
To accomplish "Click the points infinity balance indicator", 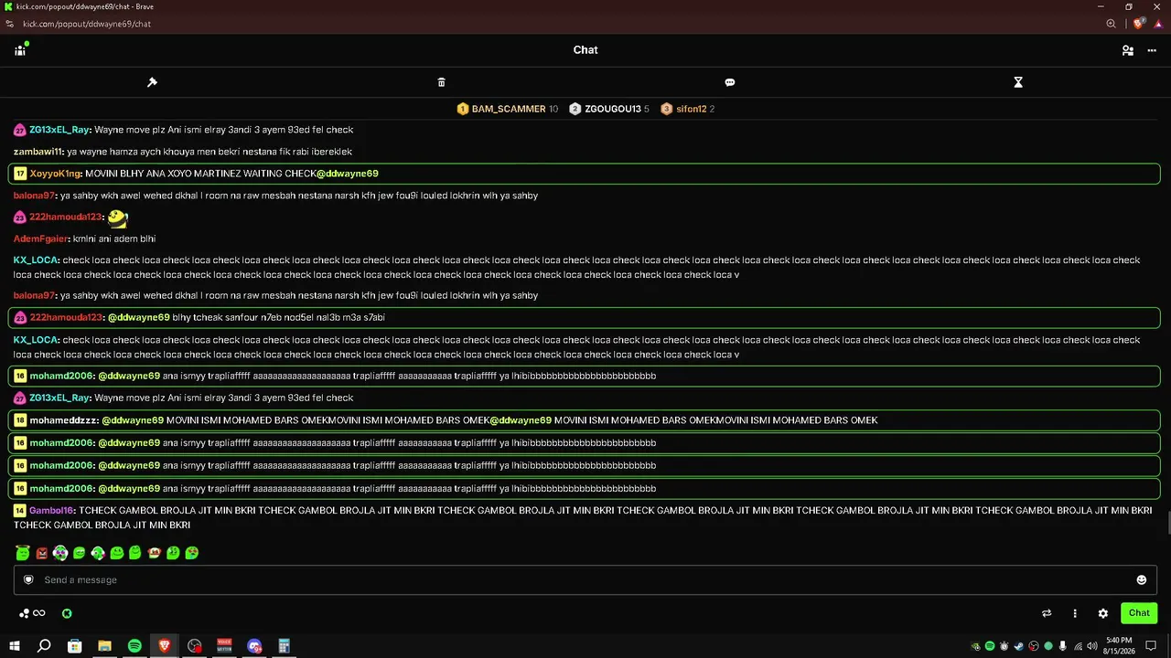I will 32,614.
